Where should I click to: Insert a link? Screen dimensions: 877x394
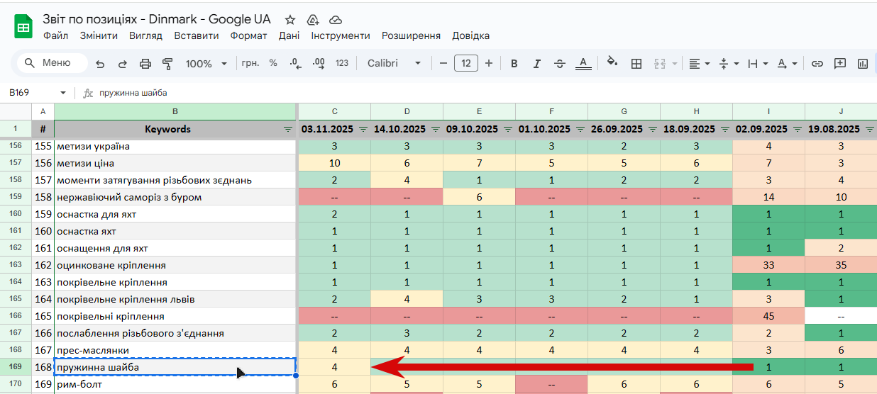817,64
